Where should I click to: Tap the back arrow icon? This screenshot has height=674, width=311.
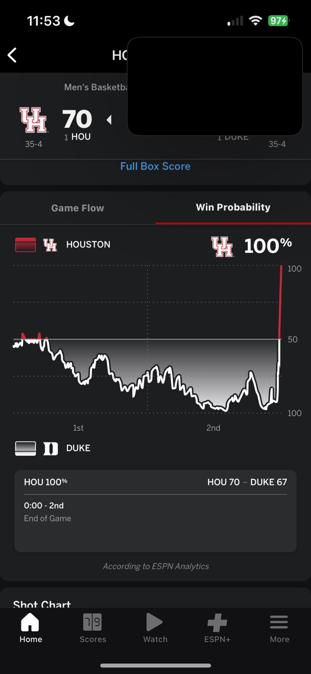[13, 55]
